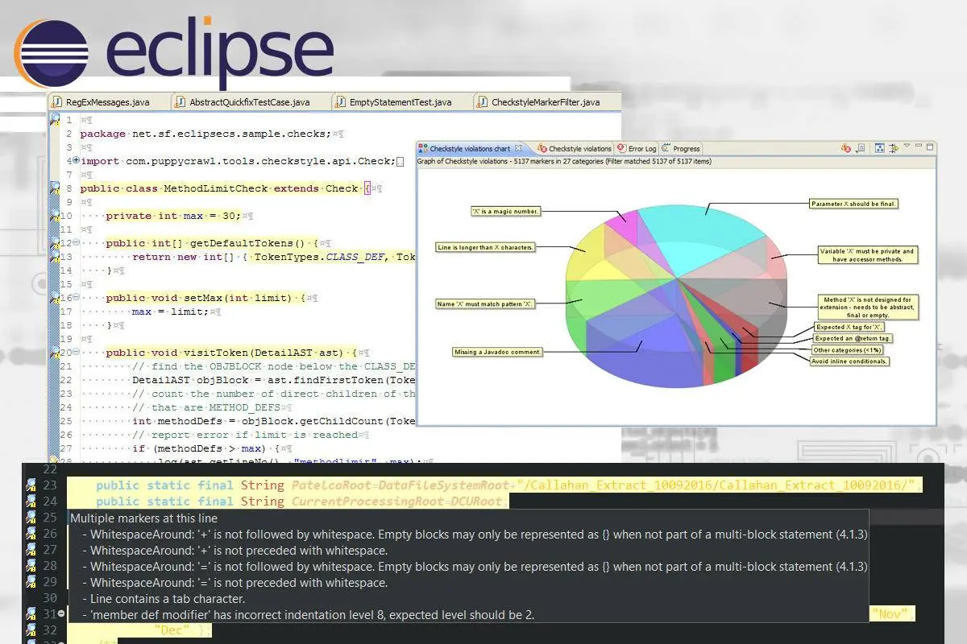The width and height of the screenshot is (967, 644).
Task: Click the "'X' is a magic number" label
Action: [505, 211]
